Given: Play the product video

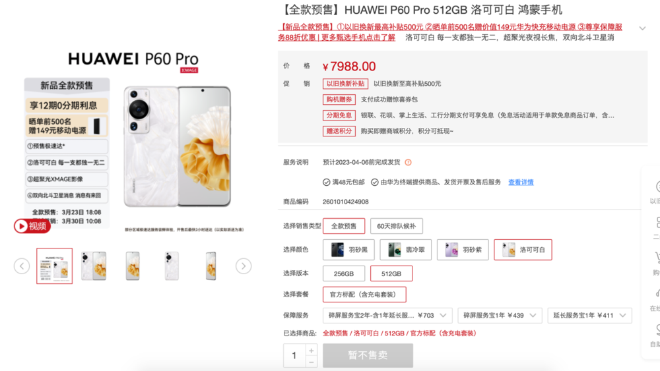Looking at the screenshot, I should [32, 226].
